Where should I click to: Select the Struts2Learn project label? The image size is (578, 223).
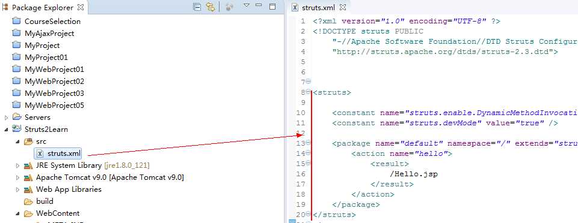pos(46,129)
